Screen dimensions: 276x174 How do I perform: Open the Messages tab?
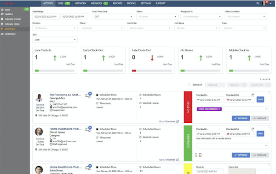point(99,3)
